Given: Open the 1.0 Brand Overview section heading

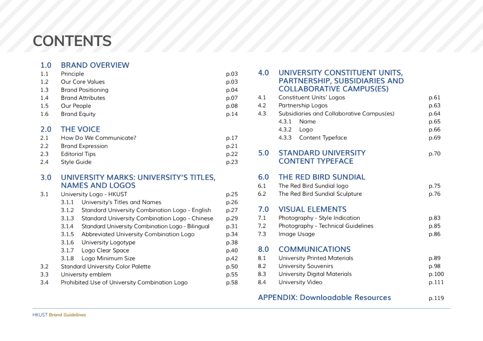Looking at the screenshot, I should point(95,65).
